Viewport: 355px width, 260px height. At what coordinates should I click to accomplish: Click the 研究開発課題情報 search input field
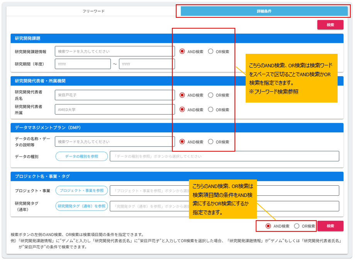(114, 51)
